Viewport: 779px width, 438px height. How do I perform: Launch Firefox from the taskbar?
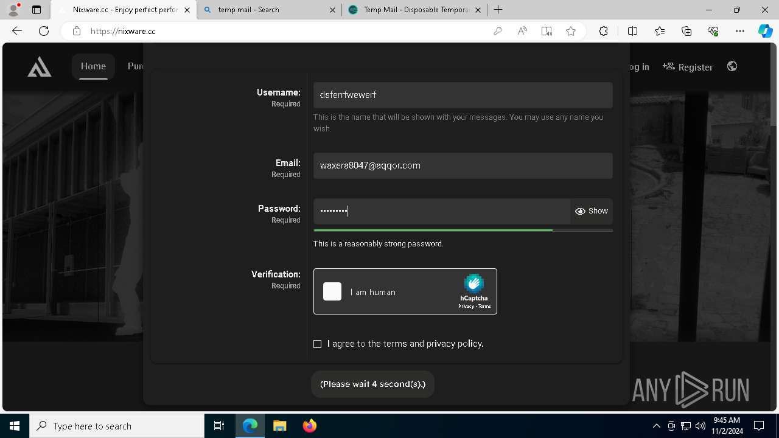[x=310, y=426]
